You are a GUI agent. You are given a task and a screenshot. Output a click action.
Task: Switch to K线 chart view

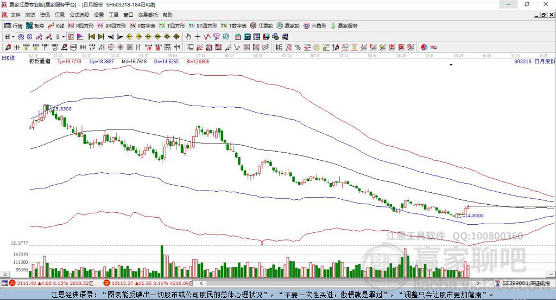pos(56,26)
